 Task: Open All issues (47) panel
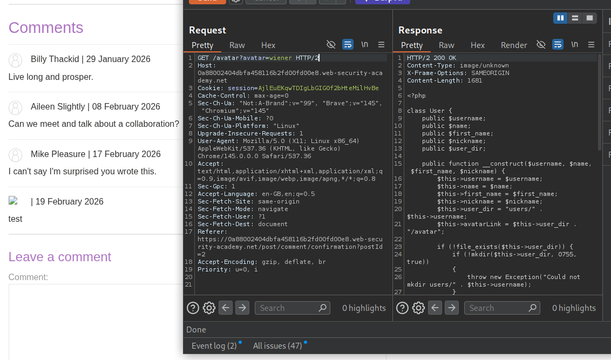pos(277,345)
